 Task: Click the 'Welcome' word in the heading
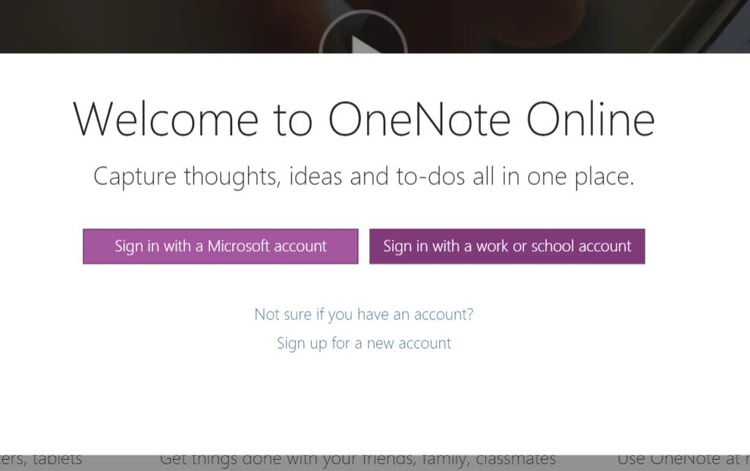[x=166, y=119]
